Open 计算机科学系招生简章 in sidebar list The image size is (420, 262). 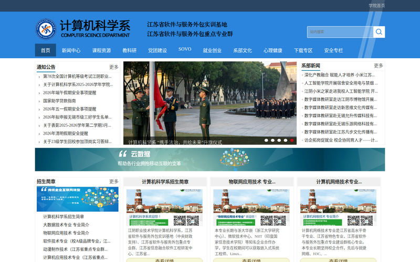(x=64, y=216)
